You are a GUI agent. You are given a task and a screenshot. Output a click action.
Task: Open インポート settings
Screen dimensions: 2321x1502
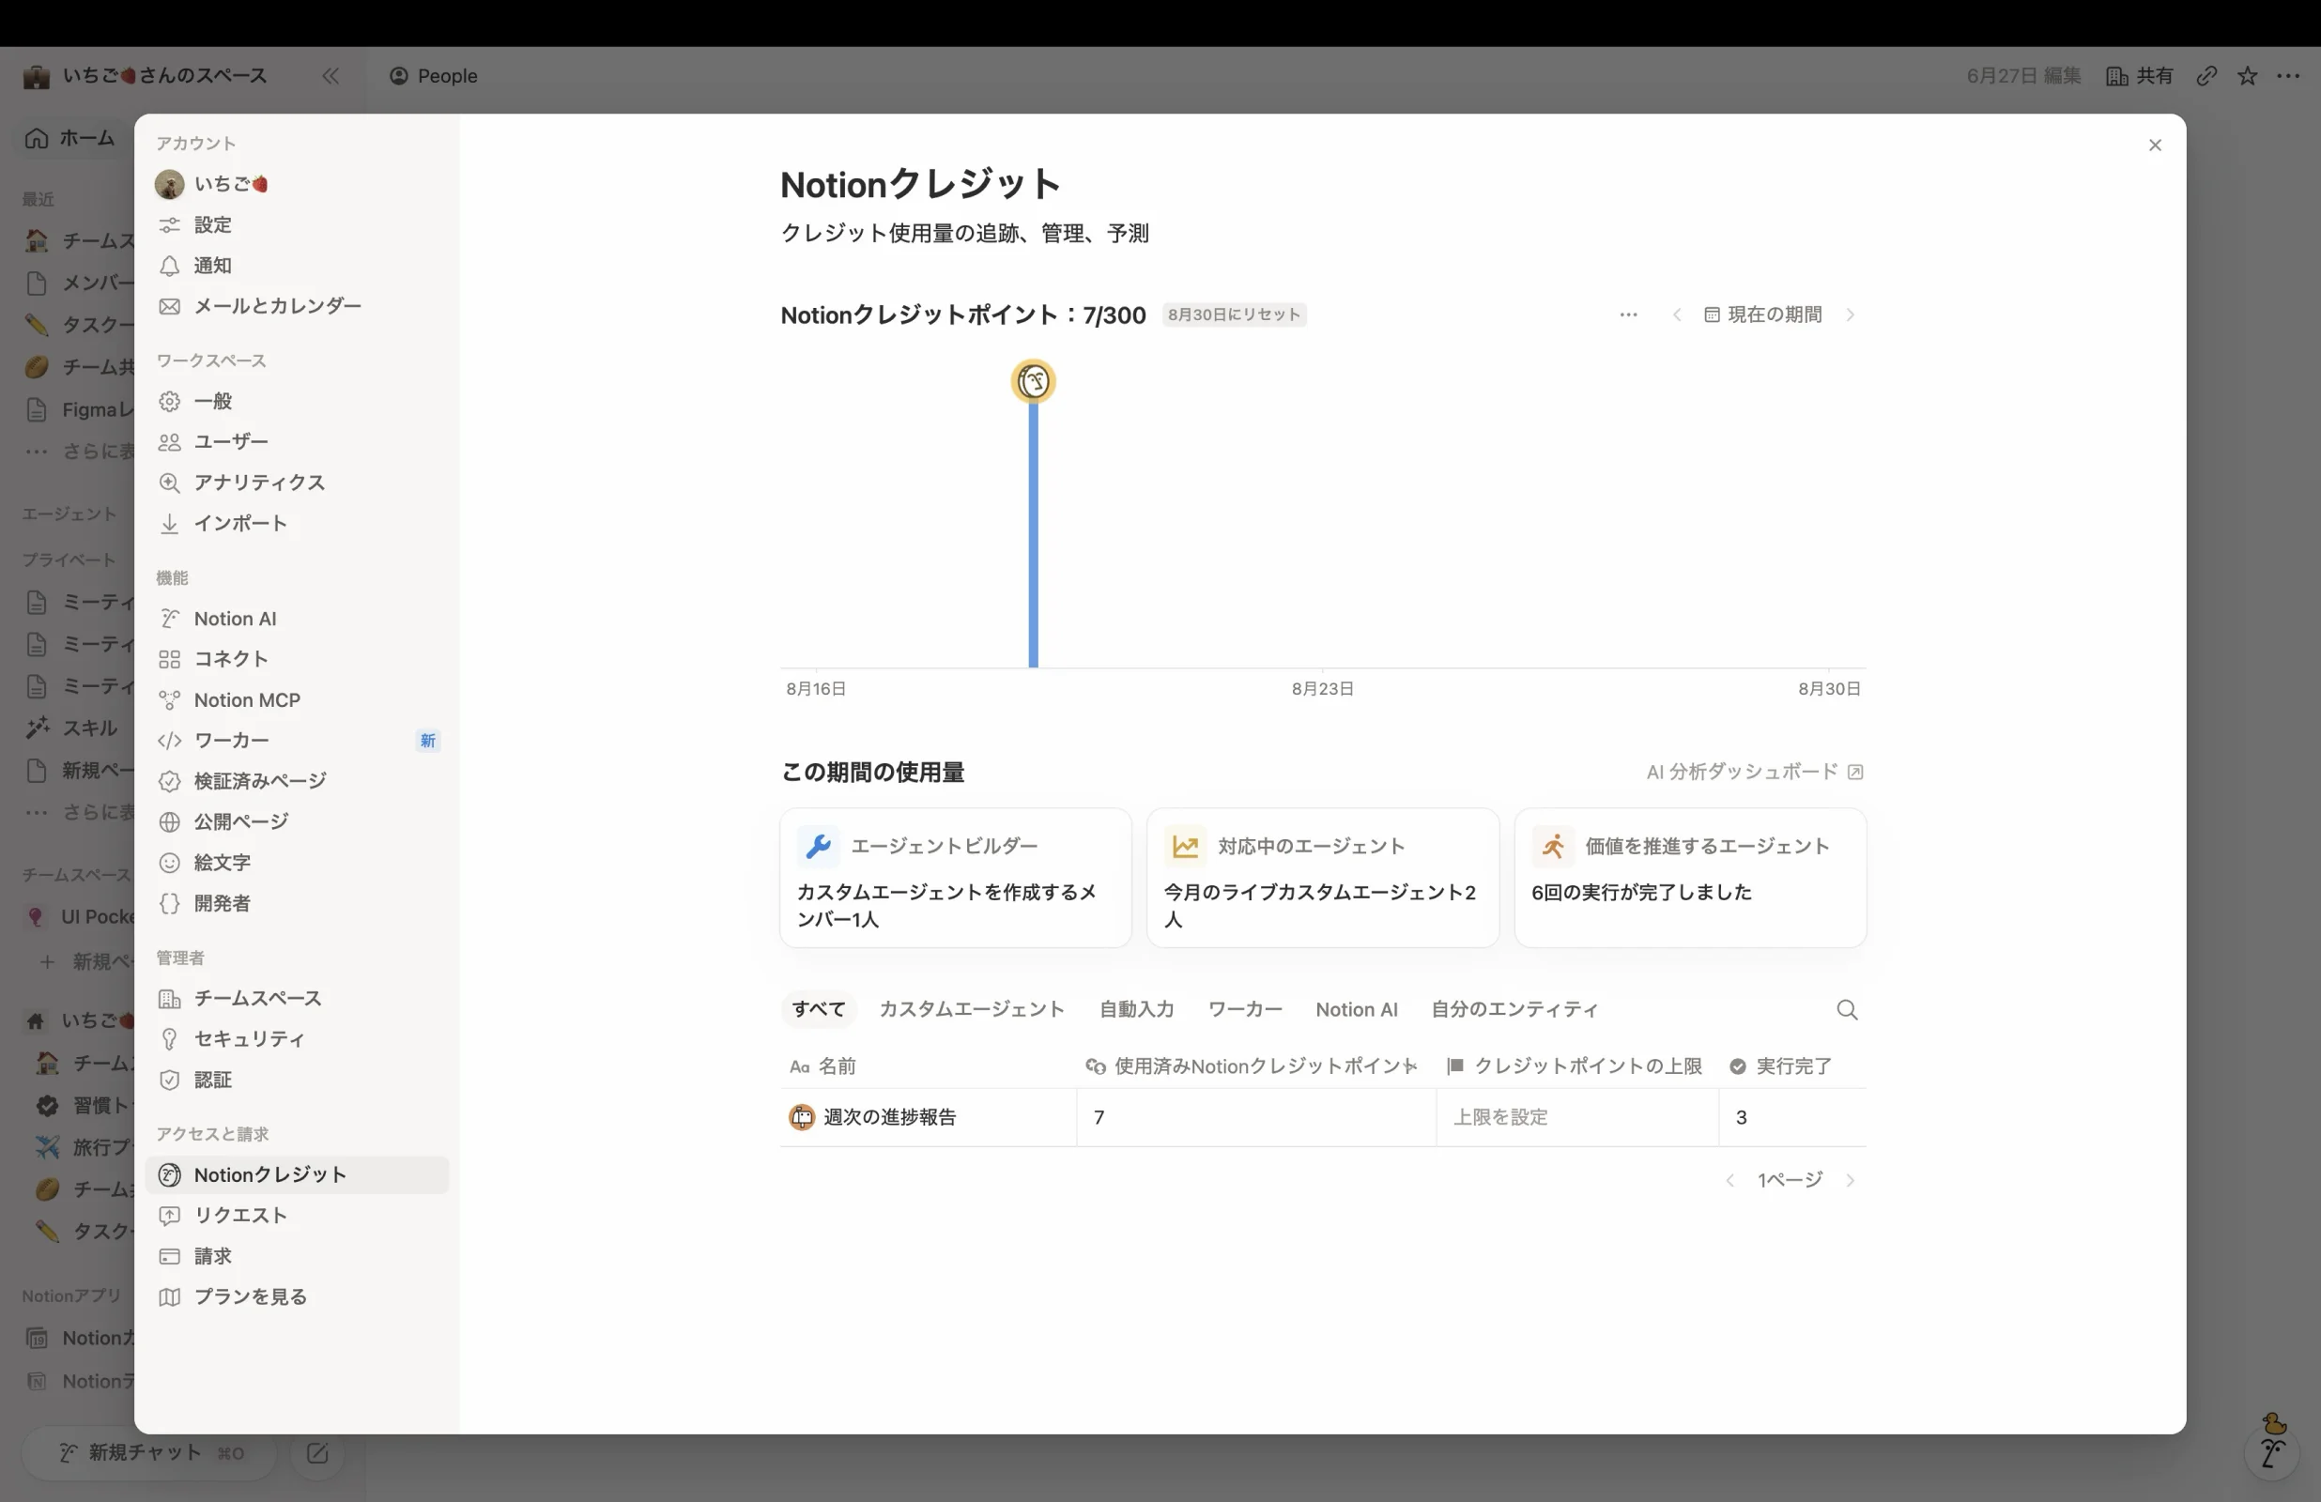pyautogui.click(x=297, y=524)
